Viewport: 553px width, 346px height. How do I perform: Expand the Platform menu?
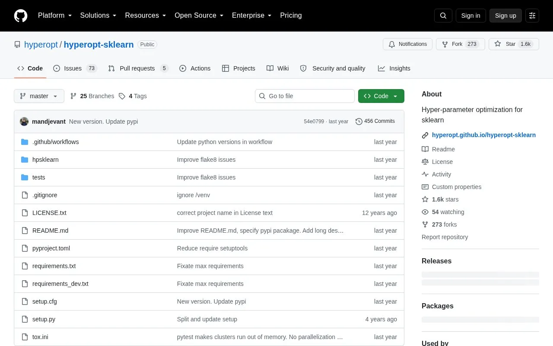pos(55,16)
